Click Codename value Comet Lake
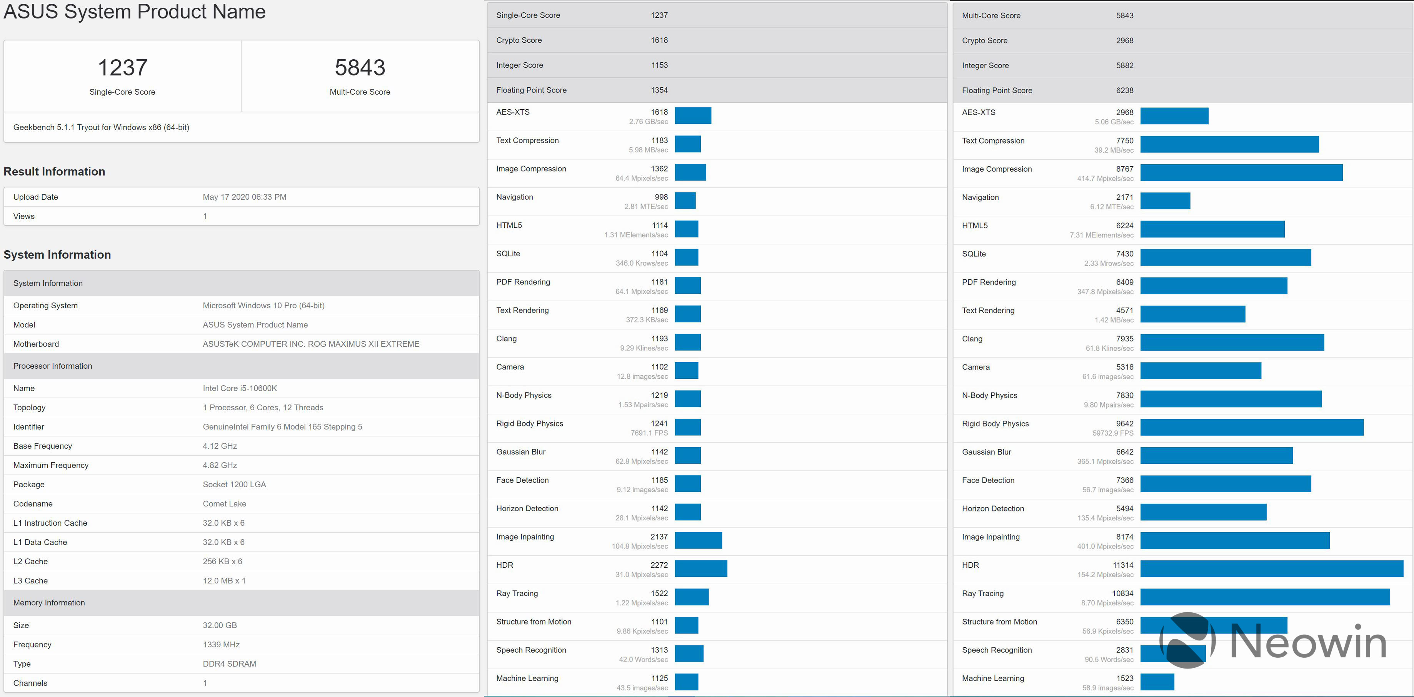 (225, 503)
